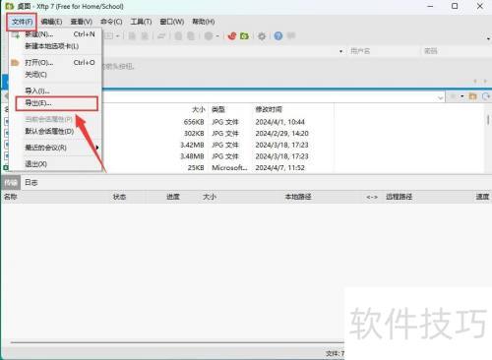This screenshot has height=360, width=492.
Task: Click the 用户名 input field
Action: point(384,51)
